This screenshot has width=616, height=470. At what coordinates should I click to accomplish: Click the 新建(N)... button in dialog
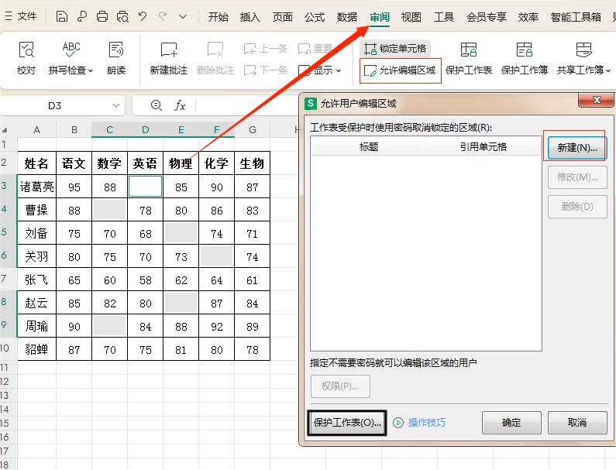click(x=577, y=148)
